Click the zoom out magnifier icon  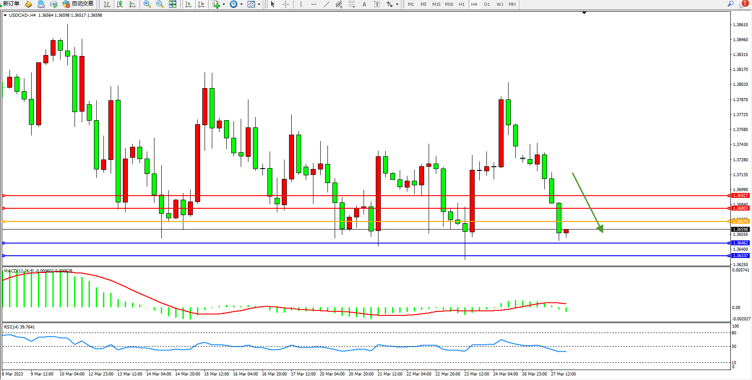[x=159, y=5]
